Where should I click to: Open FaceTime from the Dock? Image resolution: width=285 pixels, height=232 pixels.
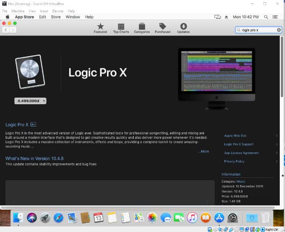click(179, 218)
